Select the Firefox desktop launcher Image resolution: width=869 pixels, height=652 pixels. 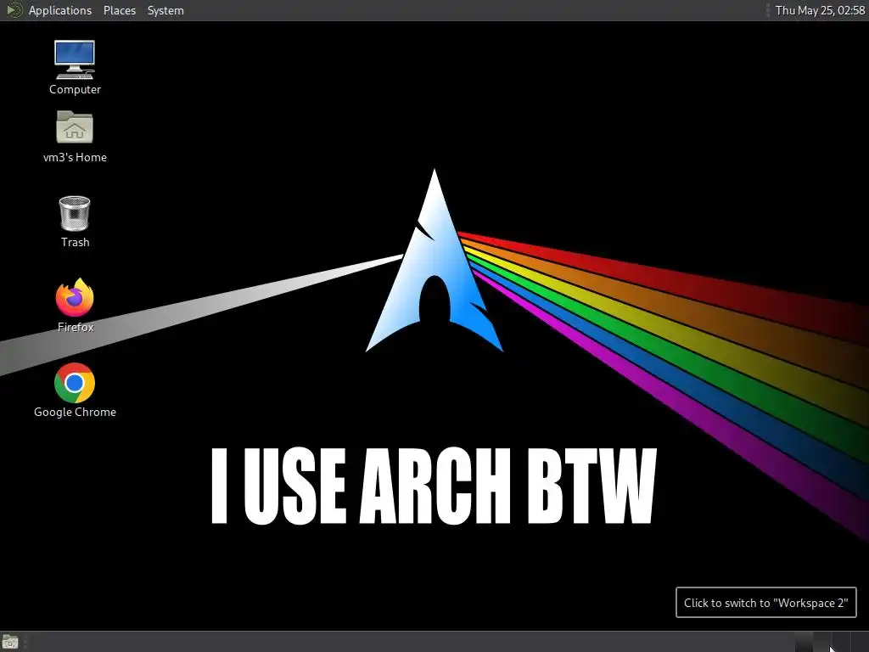coord(75,298)
